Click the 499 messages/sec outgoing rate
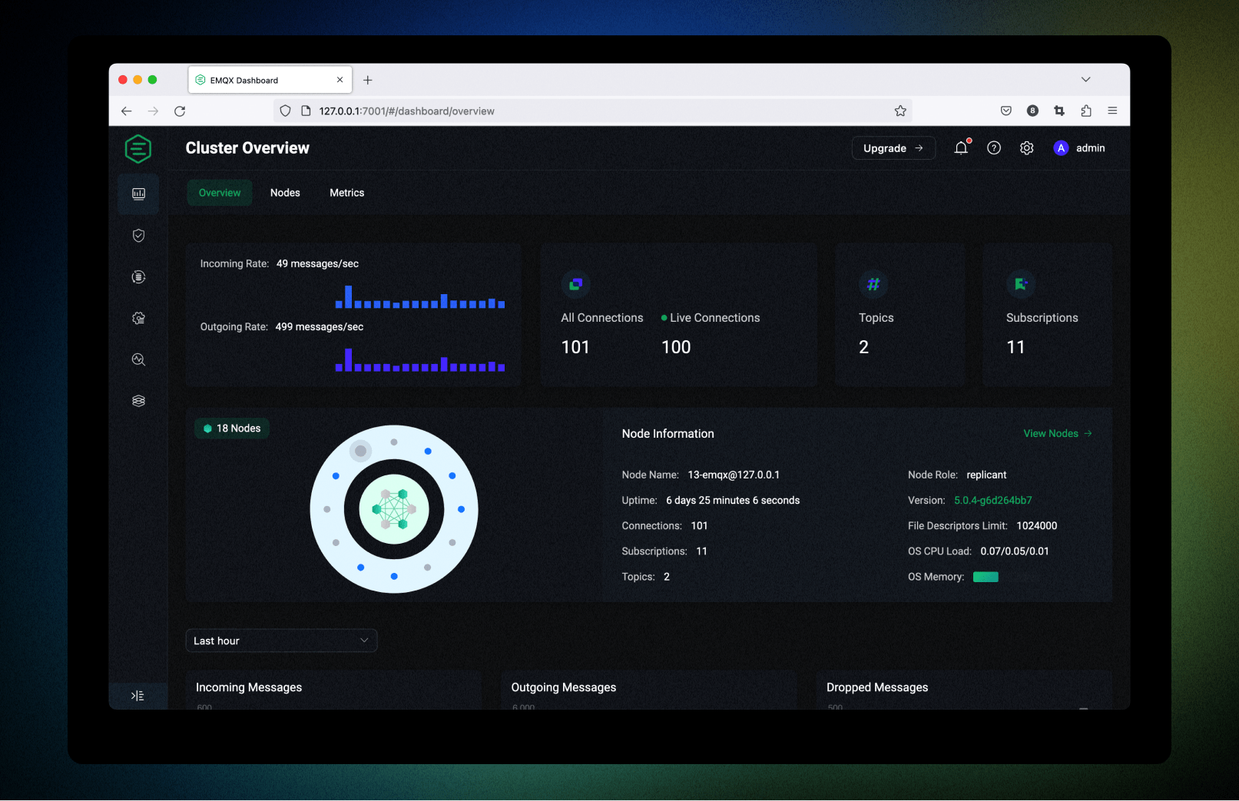The image size is (1239, 801). (x=320, y=326)
